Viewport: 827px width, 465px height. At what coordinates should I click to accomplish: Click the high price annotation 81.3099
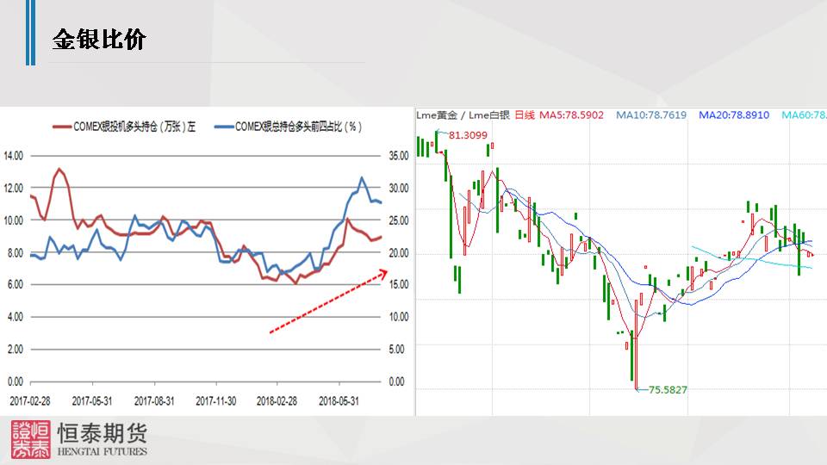[x=469, y=135]
